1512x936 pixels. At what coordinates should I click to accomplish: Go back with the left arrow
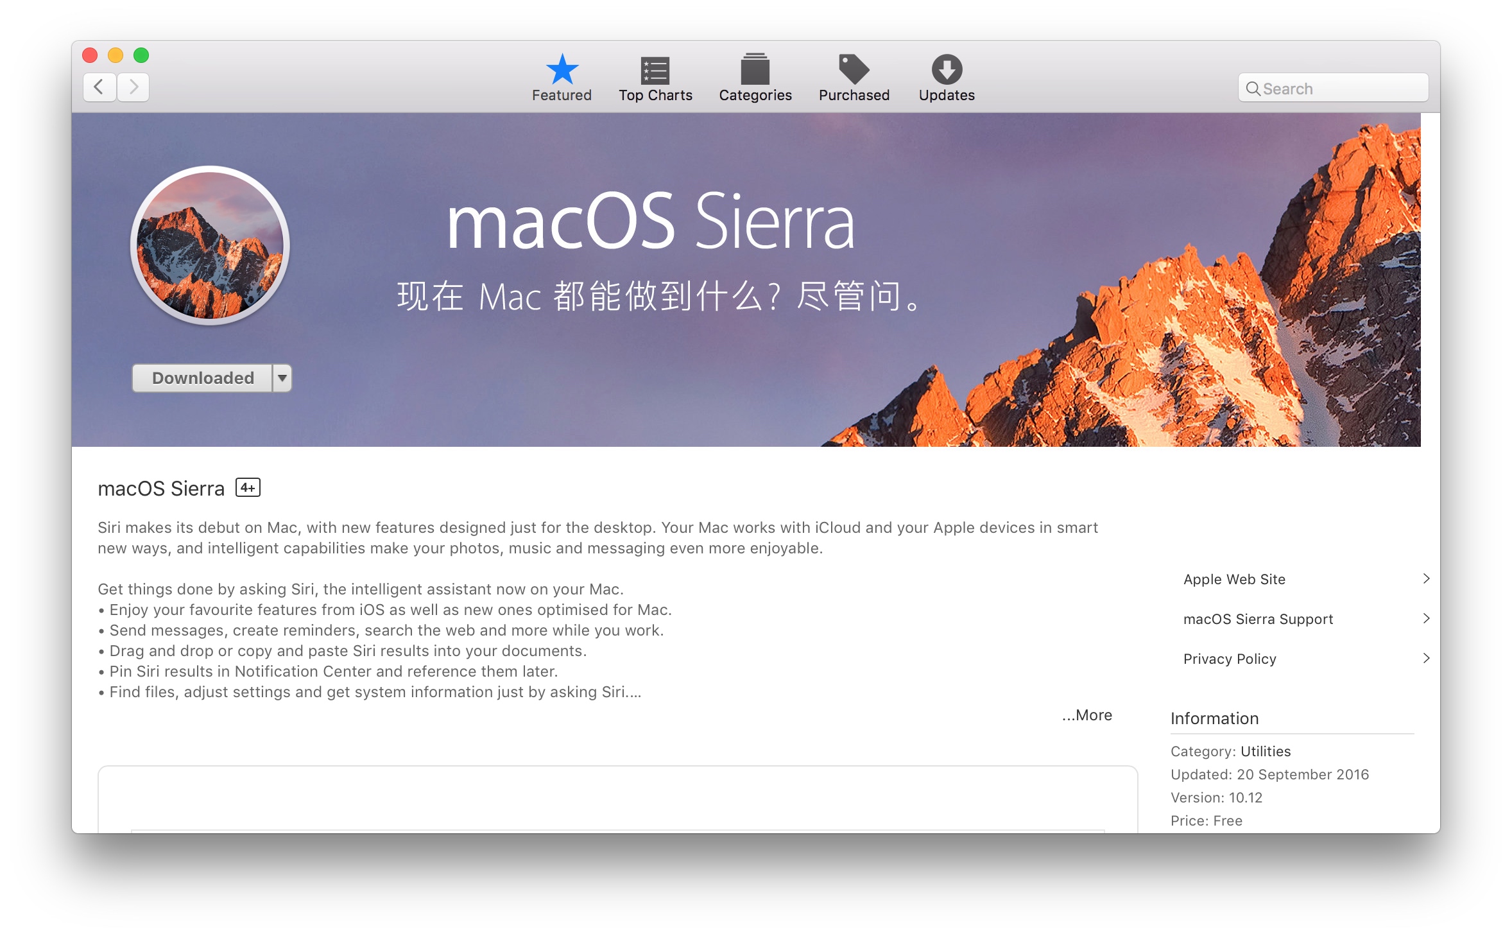pos(99,87)
